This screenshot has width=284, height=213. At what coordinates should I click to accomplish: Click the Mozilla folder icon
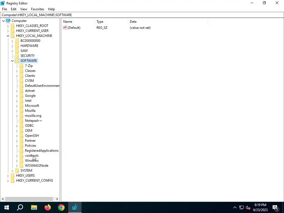(22, 111)
